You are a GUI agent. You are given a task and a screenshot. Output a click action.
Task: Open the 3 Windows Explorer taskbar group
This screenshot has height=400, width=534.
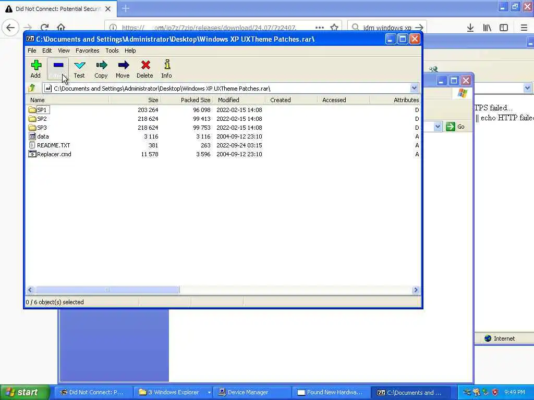pos(172,392)
